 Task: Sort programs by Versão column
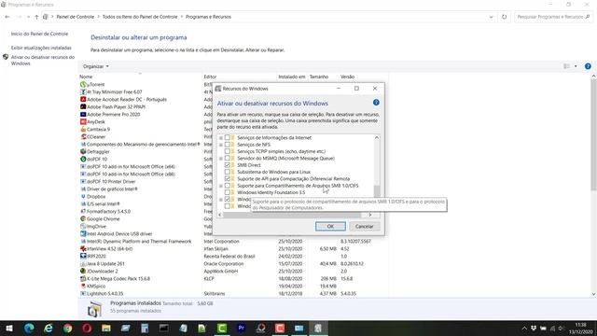pyautogui.click(x=347, y=77)
